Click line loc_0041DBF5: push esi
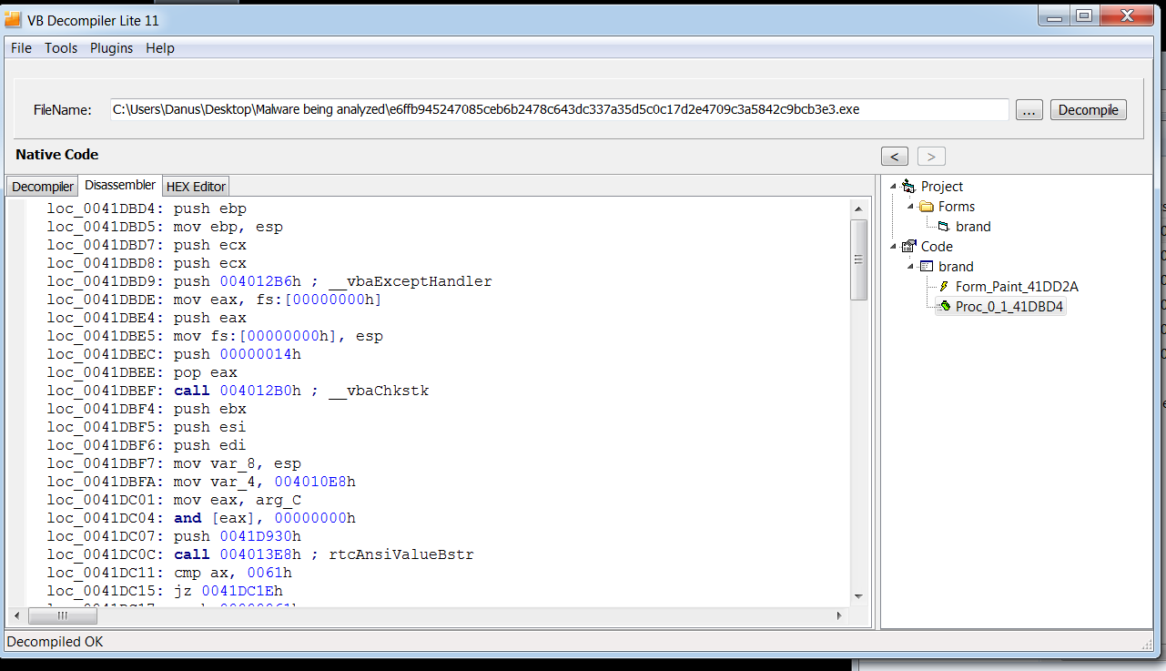Viewport: 1166px width, 671px height. tap(147, 427)
